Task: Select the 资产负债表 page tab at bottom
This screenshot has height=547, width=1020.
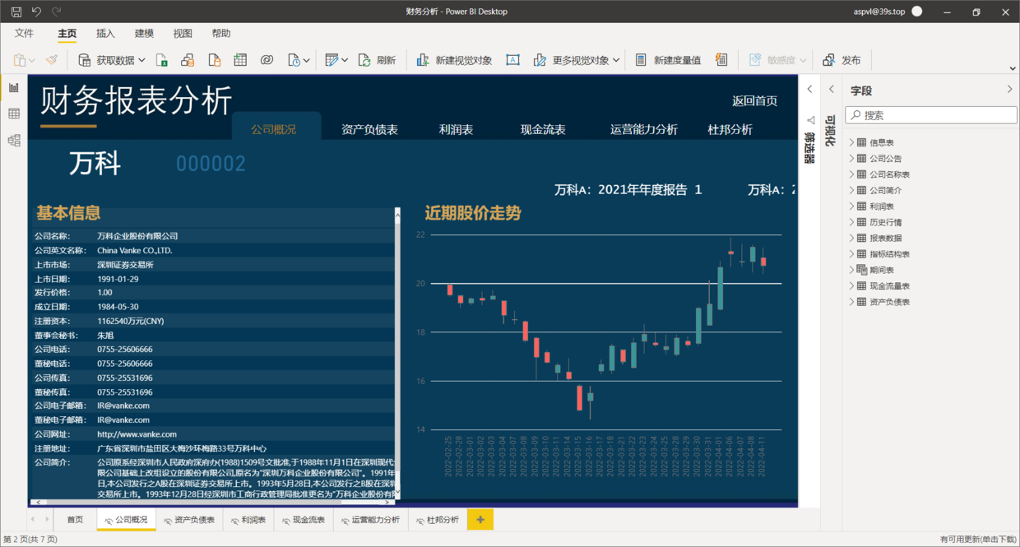Action: 188,520
